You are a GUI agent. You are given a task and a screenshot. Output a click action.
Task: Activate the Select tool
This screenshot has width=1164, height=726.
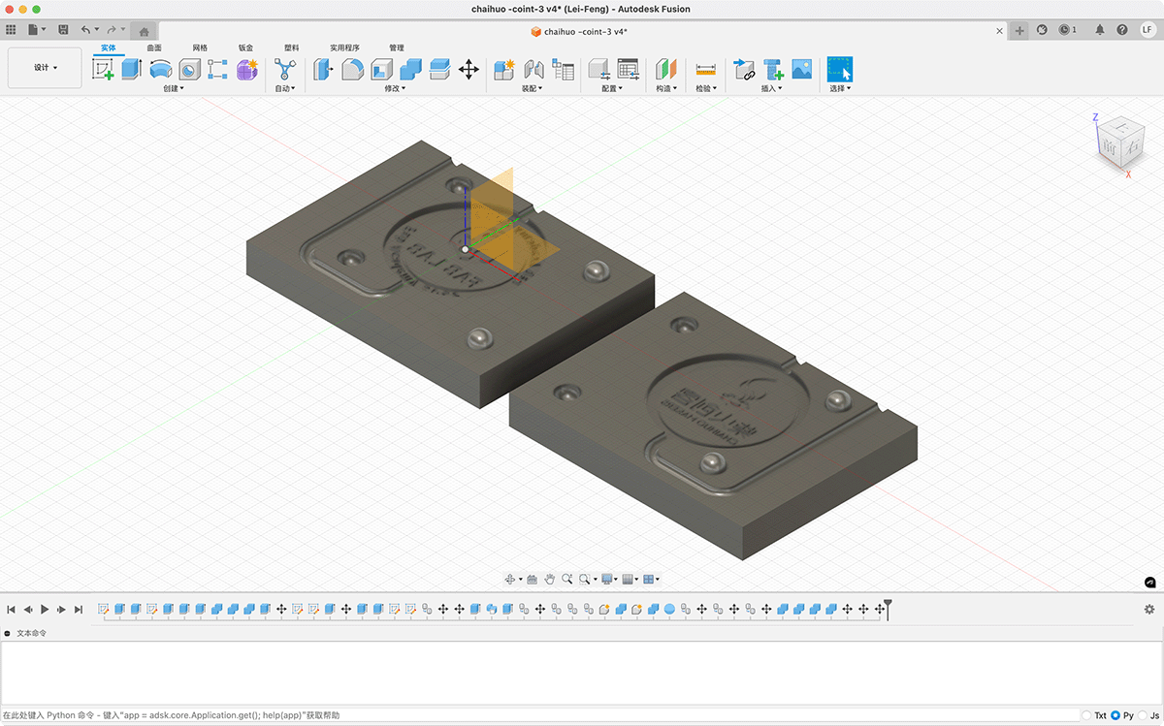(x=839, y=69)
